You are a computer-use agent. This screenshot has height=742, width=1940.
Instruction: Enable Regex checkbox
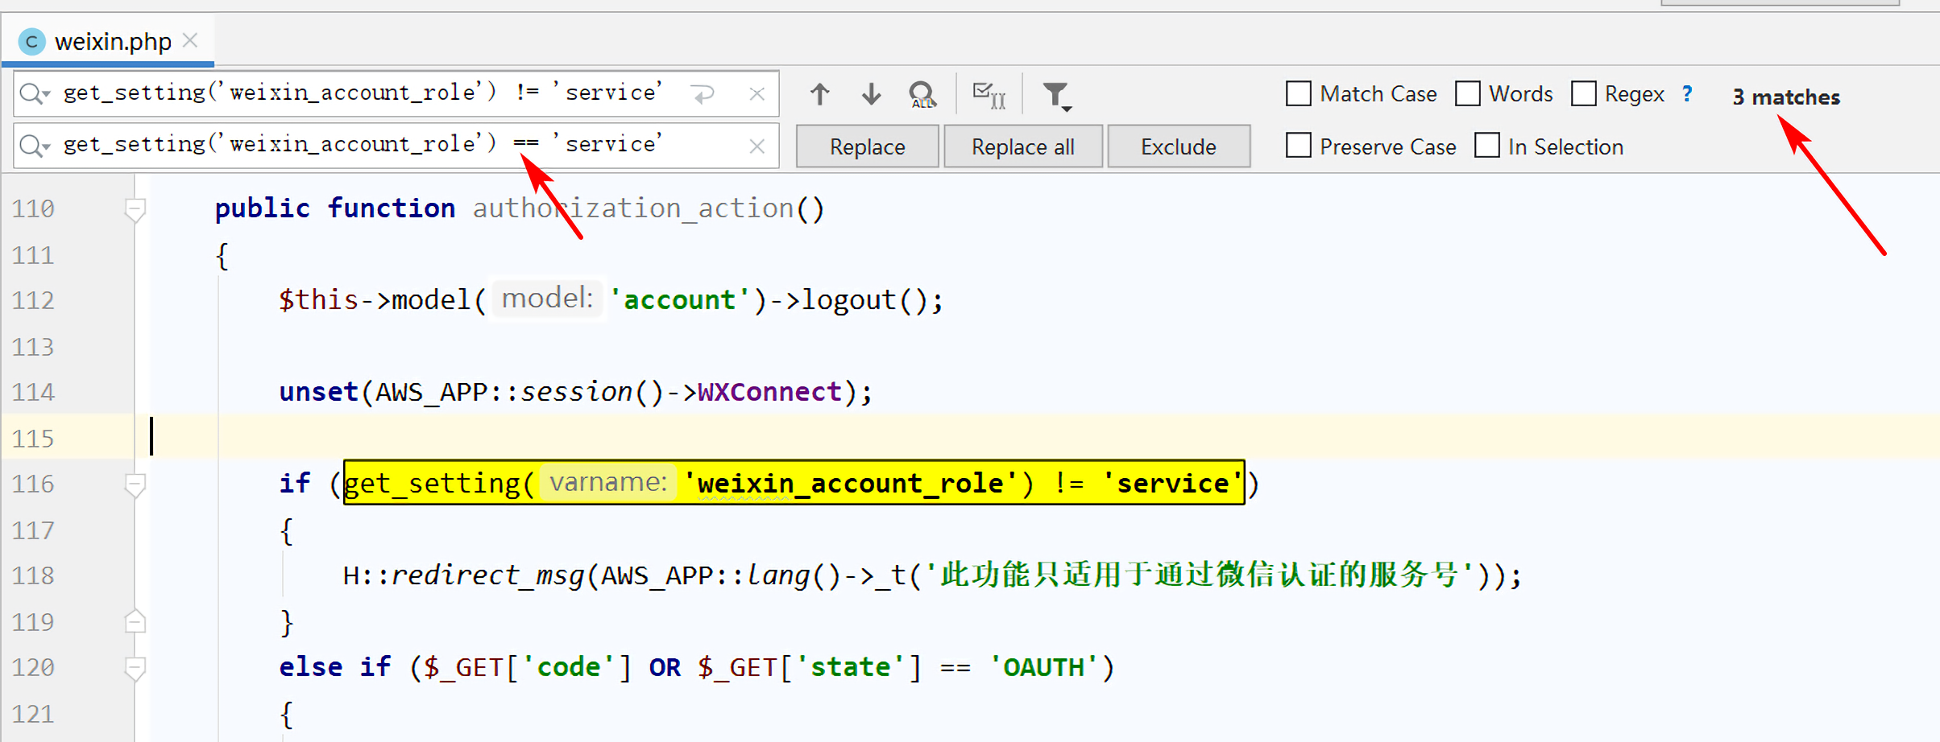(x=1583, y=94)
